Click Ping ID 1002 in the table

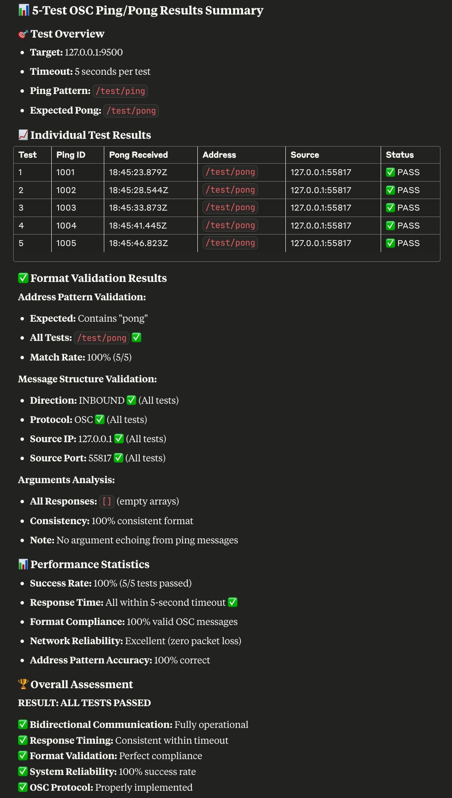pyautogui.click(x=66, y=190)
